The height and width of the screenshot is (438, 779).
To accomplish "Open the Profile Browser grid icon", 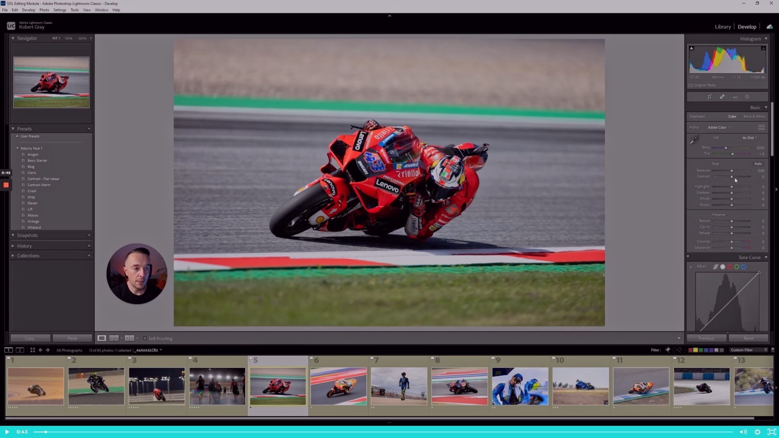I will coord(761,127).
